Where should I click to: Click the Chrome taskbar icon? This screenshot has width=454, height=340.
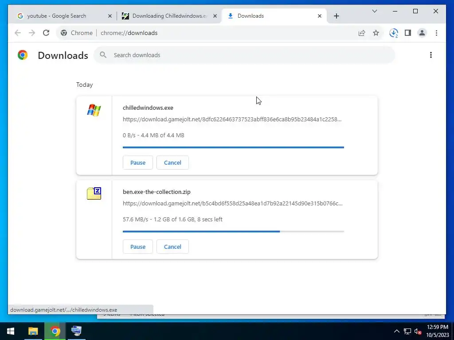point(55,331)
